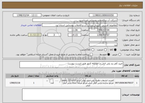Select the کالا/خدمت radio button
Image resolution: width=145 pixels, height=103 pixels.
(93, 50)
